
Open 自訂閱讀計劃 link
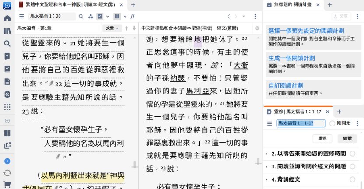[x=286, y=86]
